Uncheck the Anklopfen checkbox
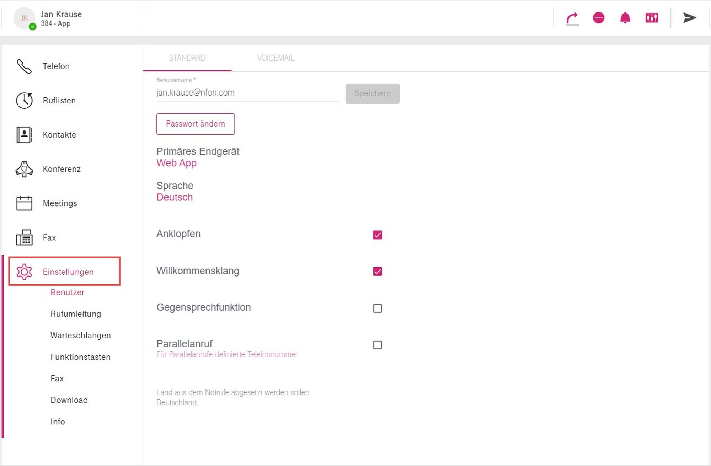 tap(377, 235)
